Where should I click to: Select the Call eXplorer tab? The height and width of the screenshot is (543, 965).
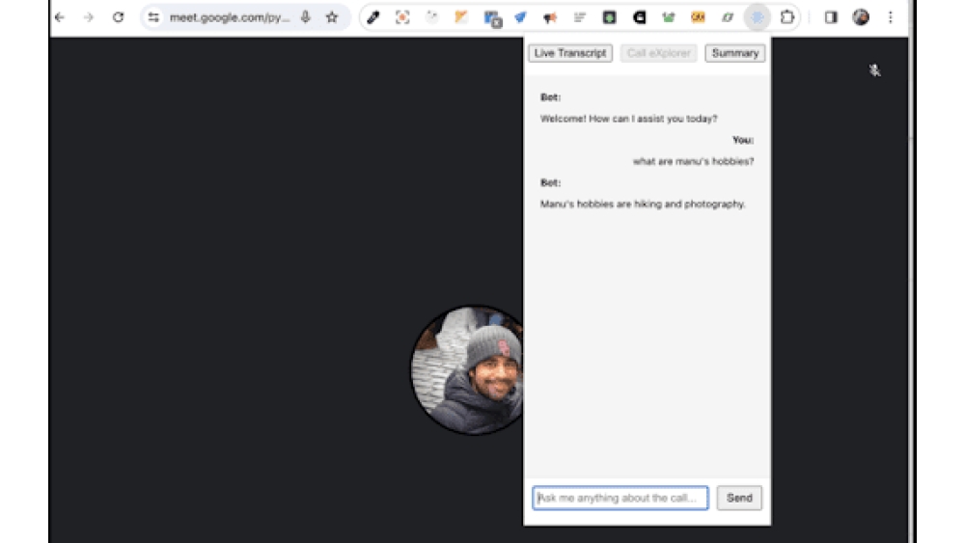[x=658, y=53]
